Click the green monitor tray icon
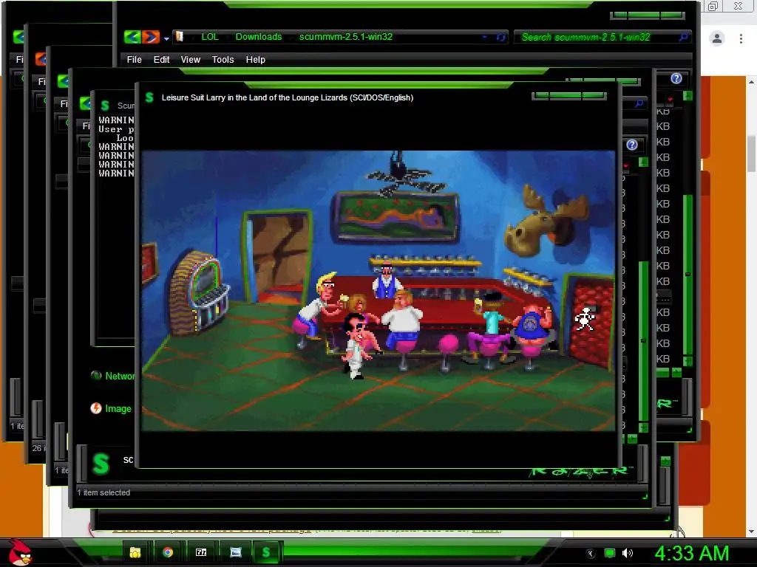 tap(610, 553)
